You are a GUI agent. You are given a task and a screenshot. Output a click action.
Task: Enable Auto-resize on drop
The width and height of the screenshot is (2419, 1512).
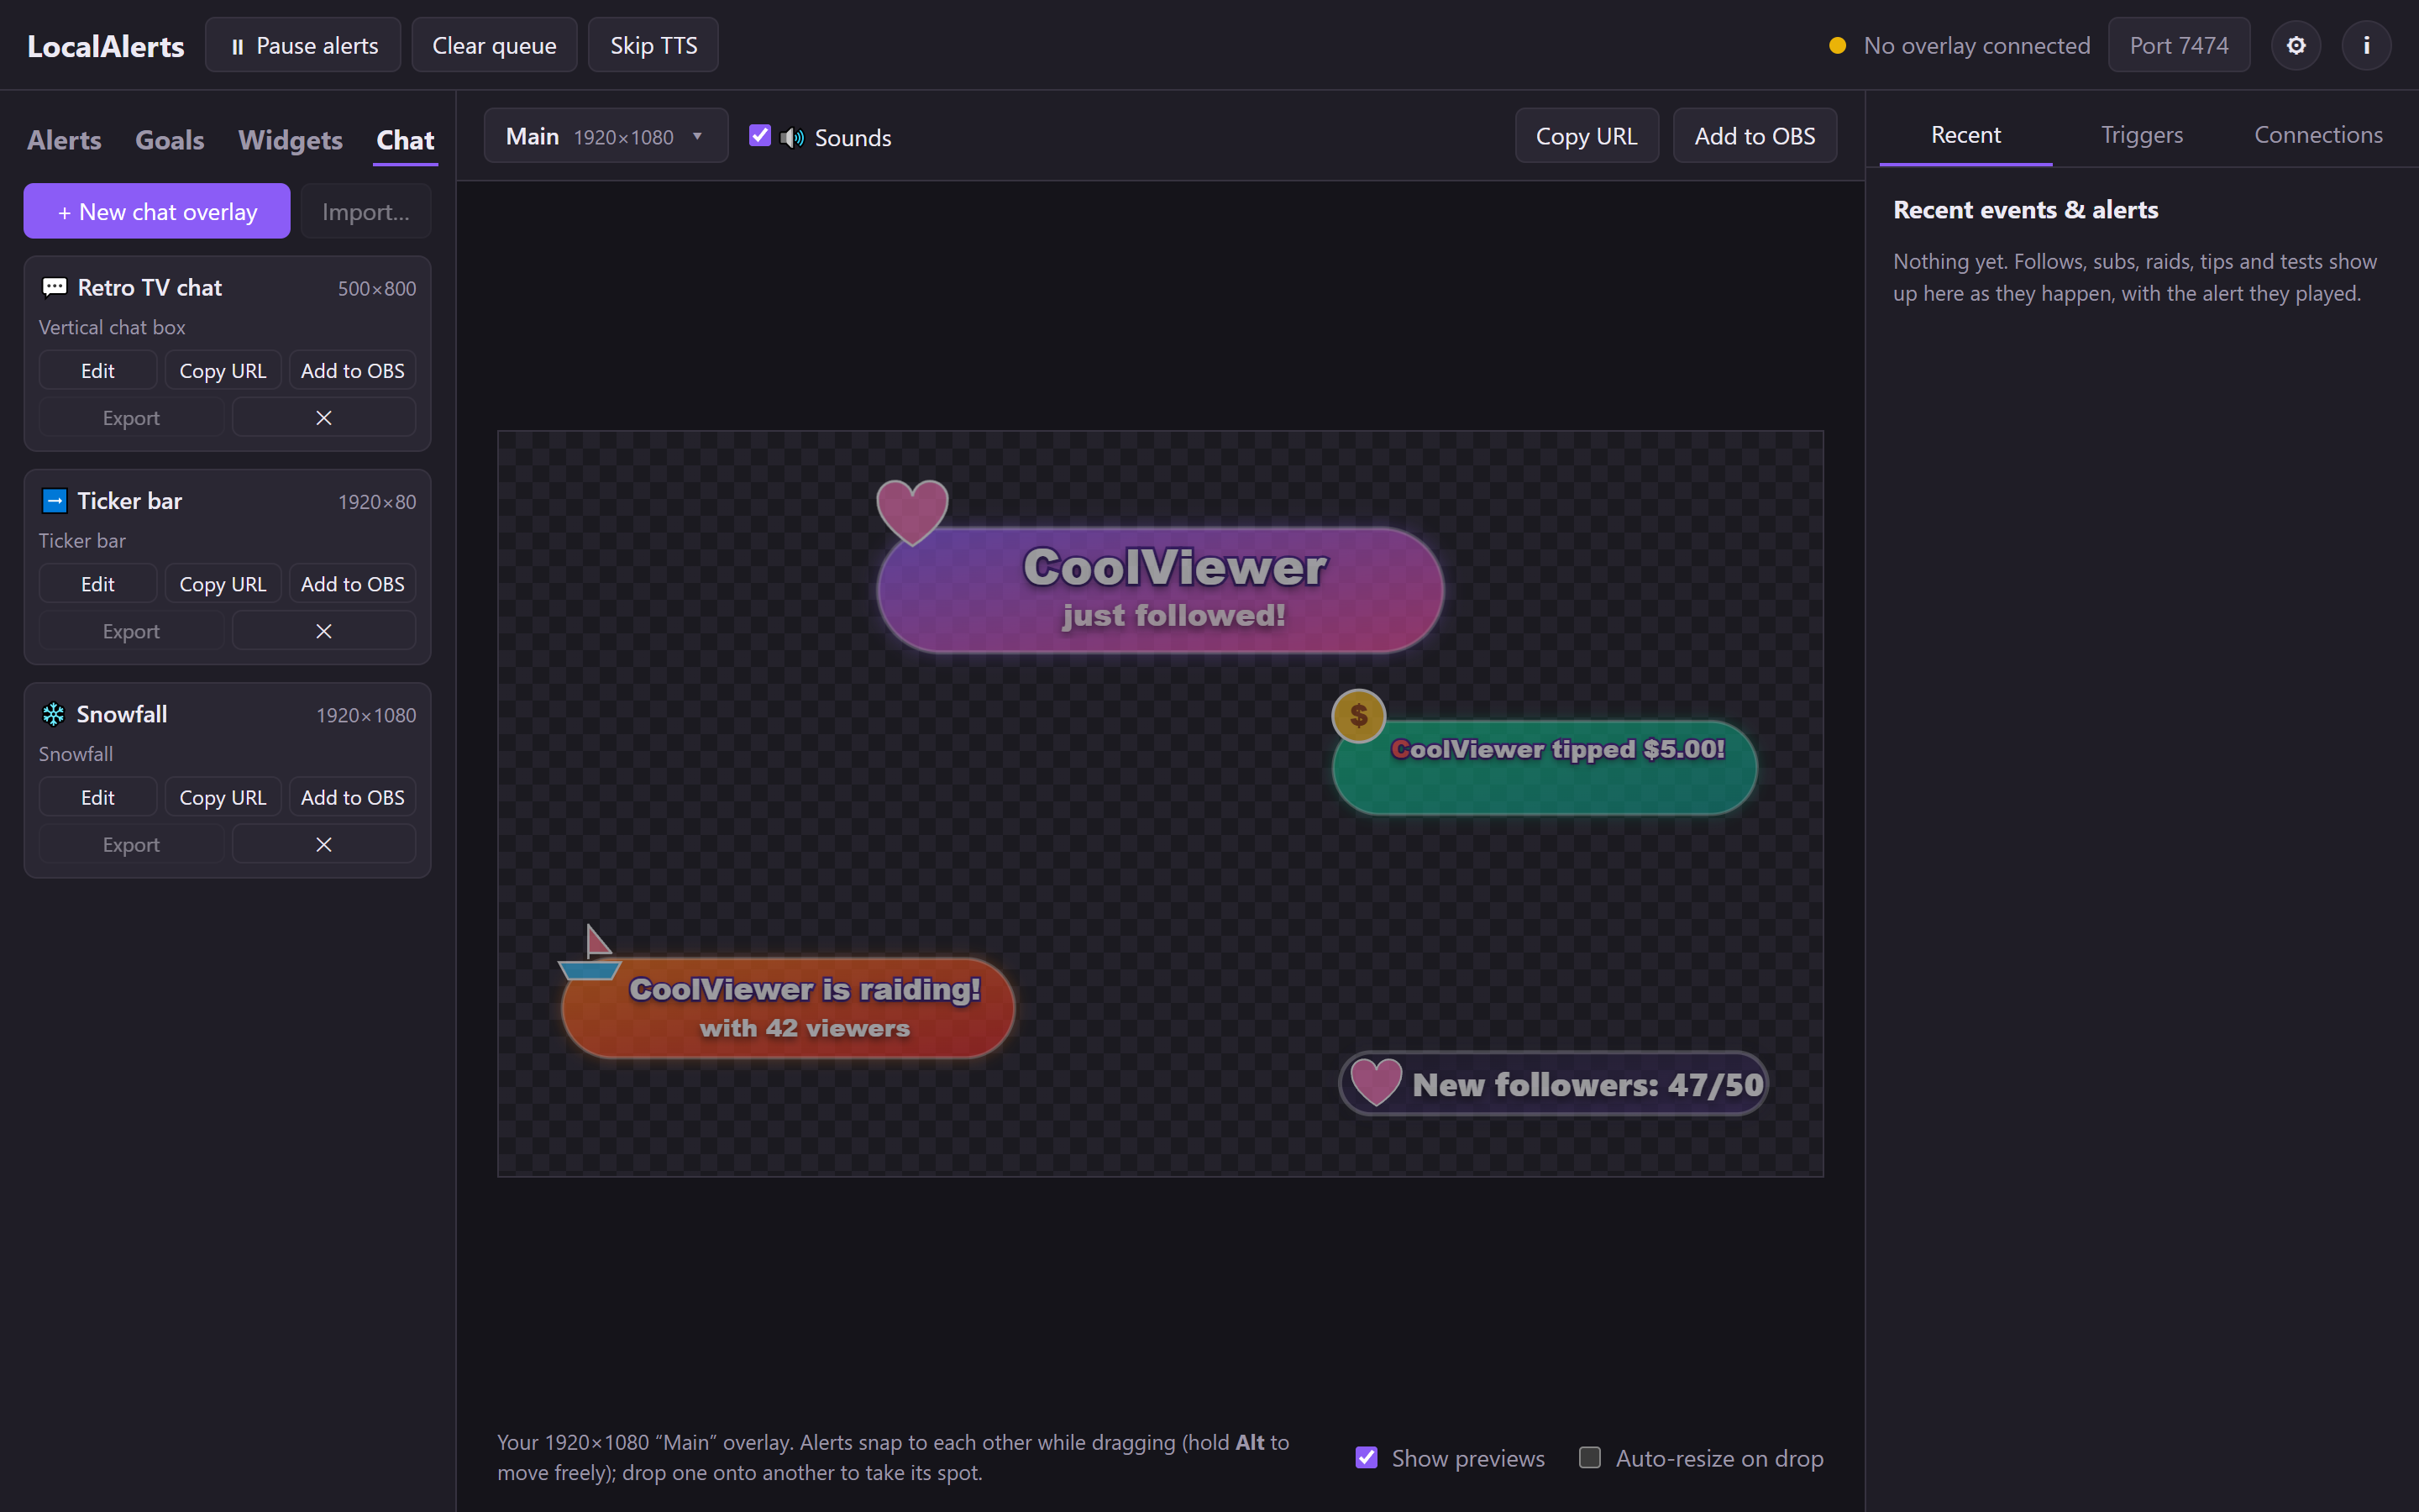click(x=1589, y=1457)
